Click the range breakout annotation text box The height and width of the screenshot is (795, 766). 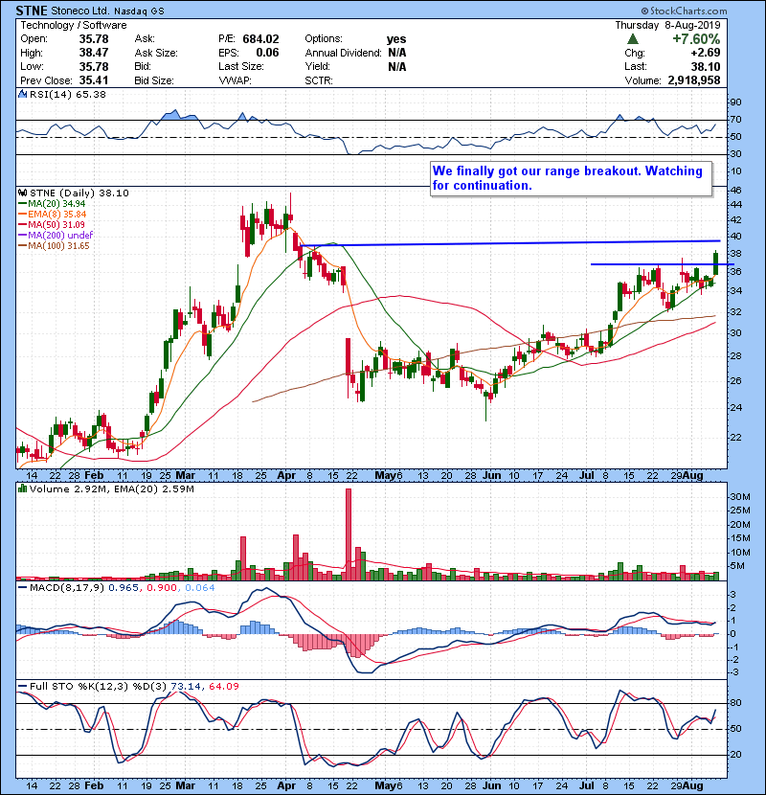pos(571,178)
